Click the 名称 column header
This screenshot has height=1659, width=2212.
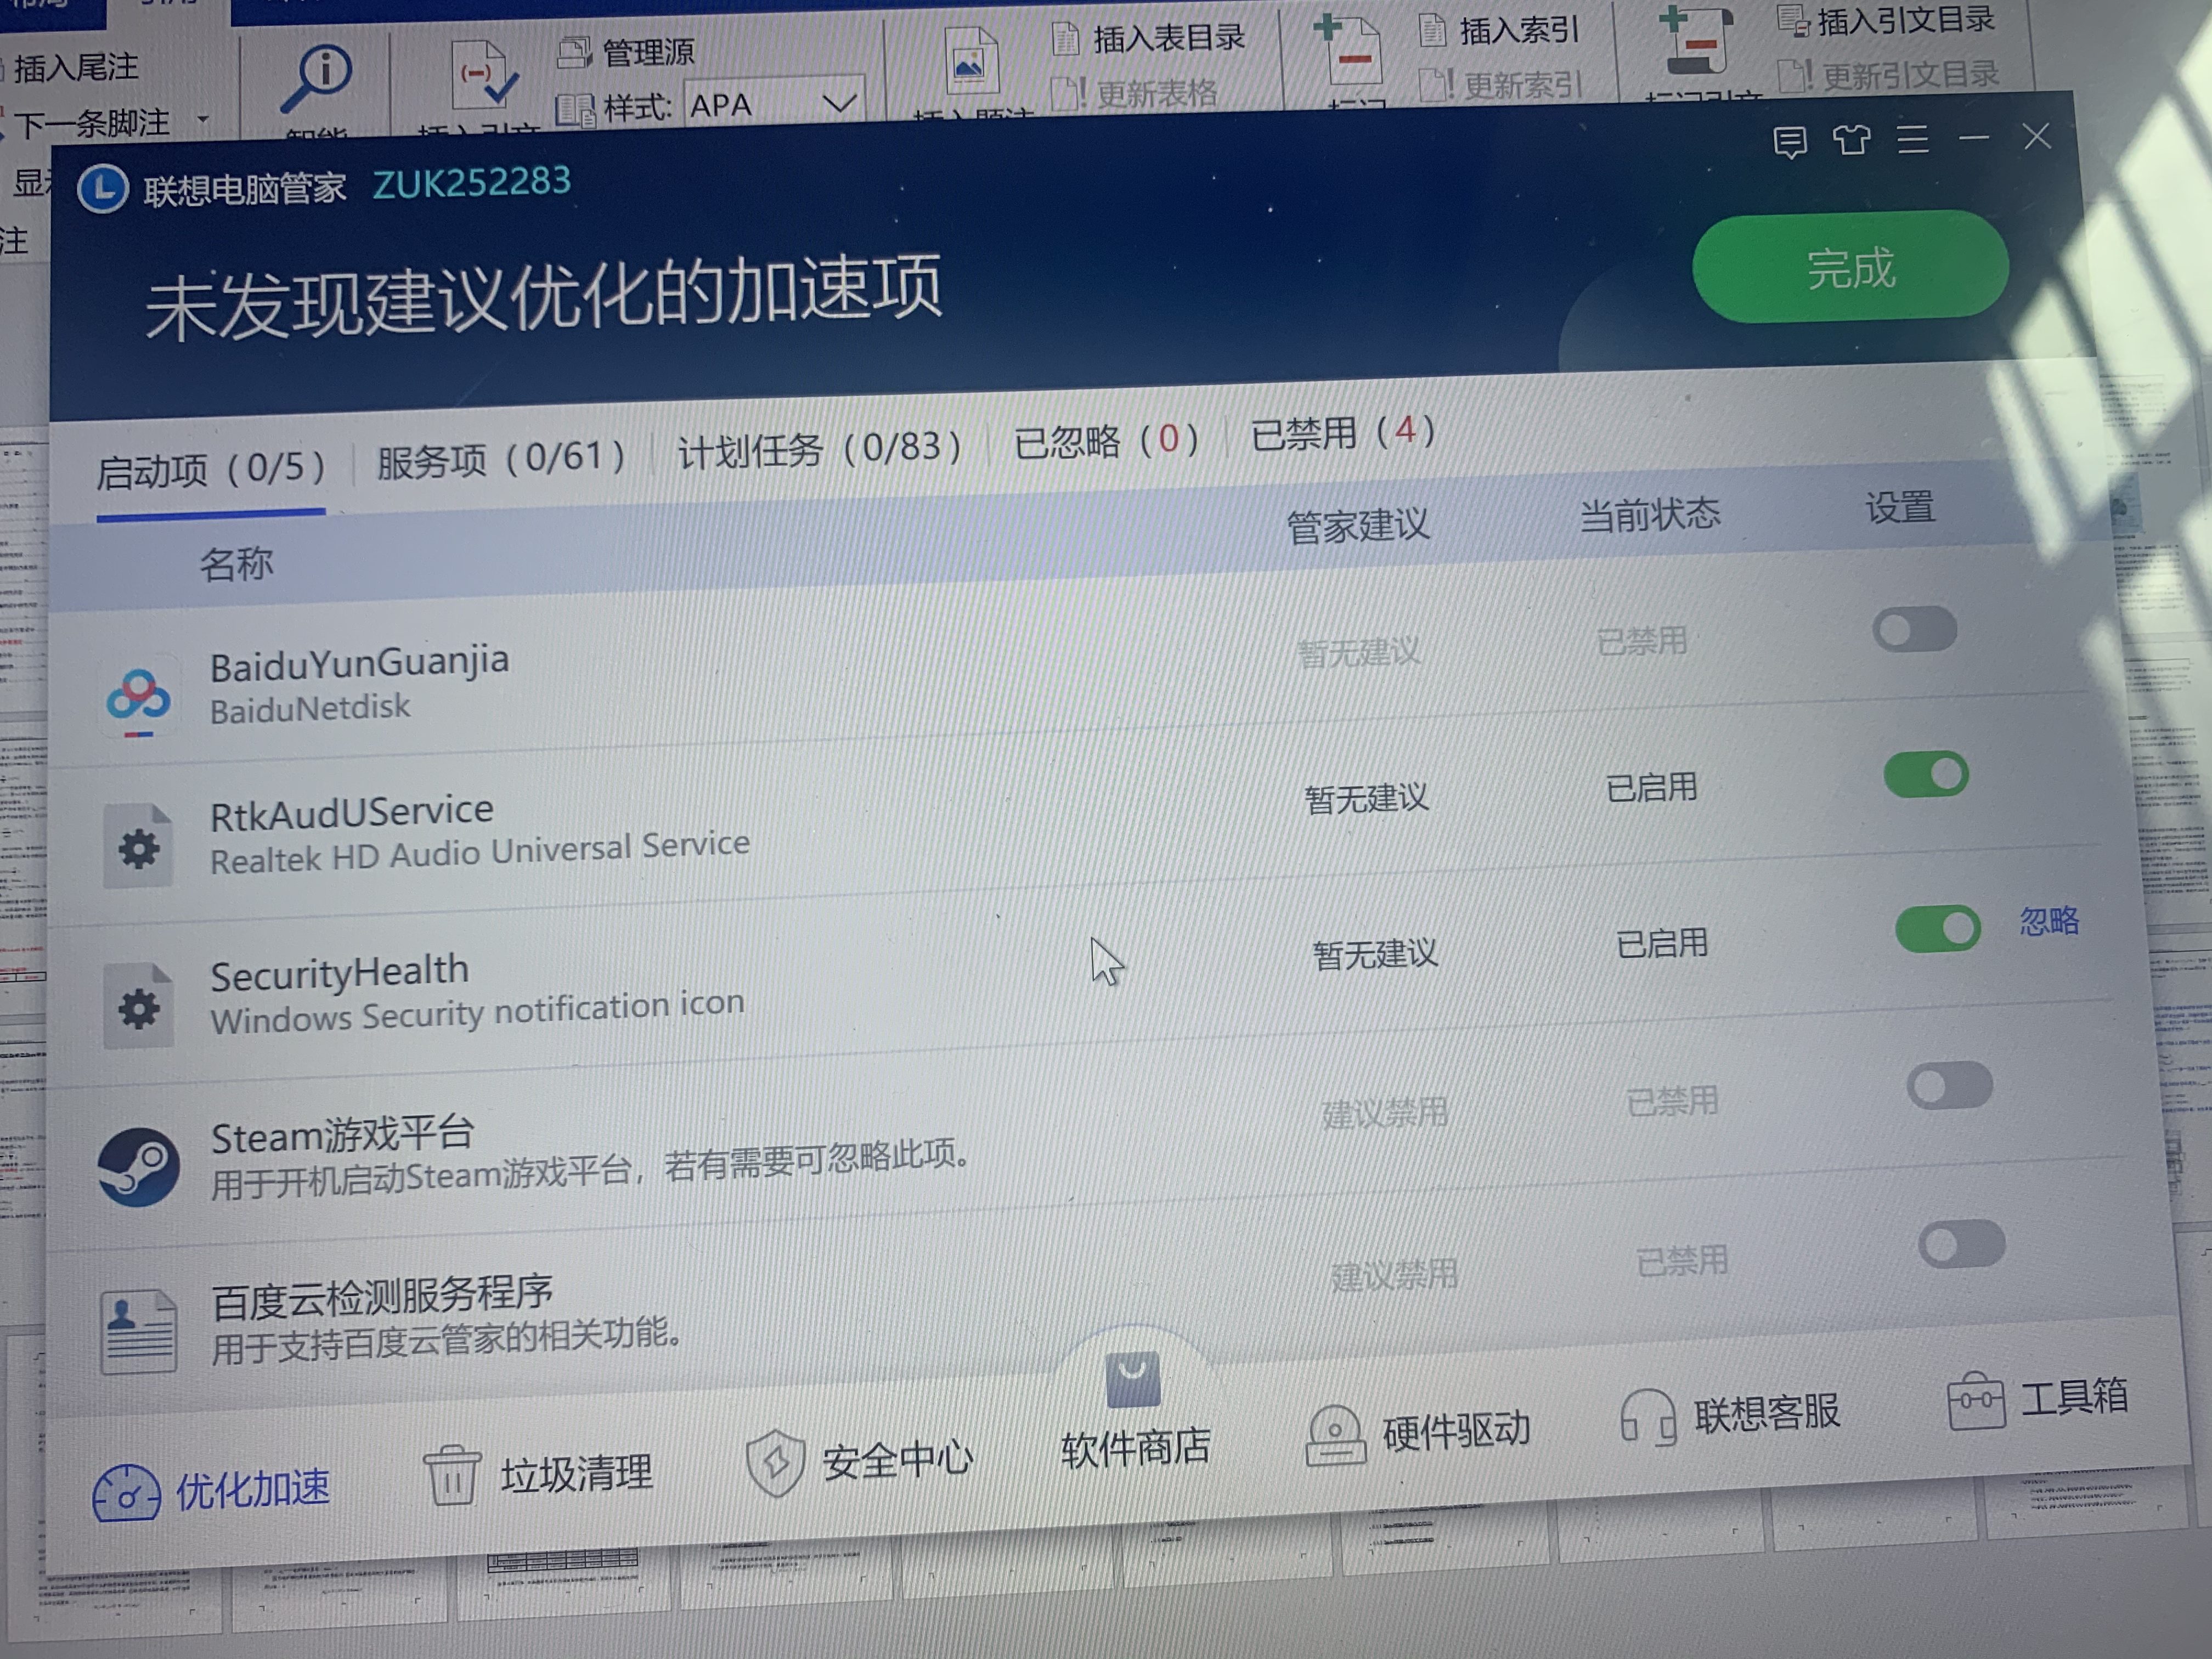pos(236,564)
